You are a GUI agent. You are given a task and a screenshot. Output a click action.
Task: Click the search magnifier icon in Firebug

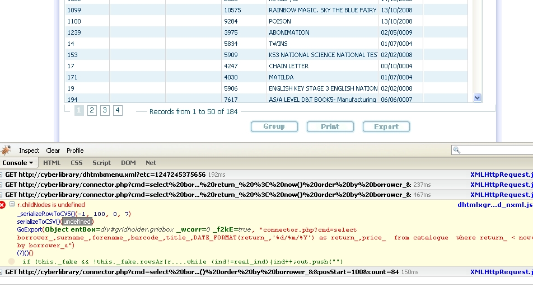(x=457, y=150)
